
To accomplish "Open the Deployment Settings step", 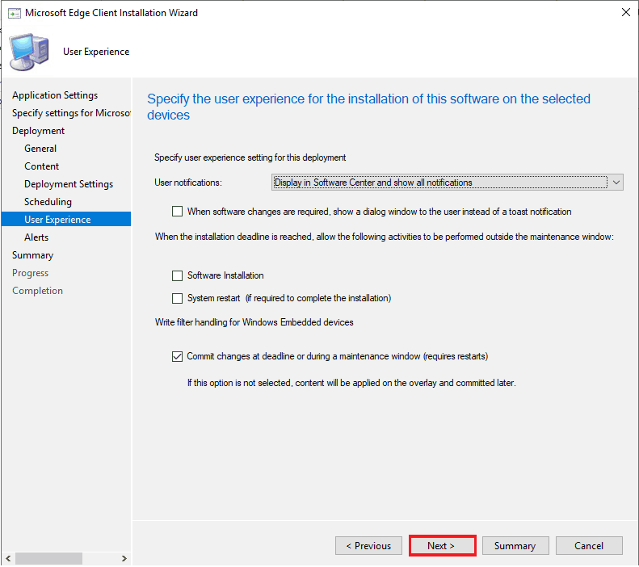I will point(69,184).
